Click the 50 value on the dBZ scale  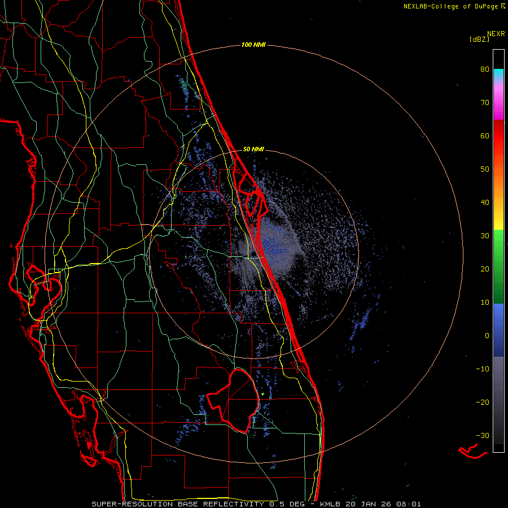(485, 169)
